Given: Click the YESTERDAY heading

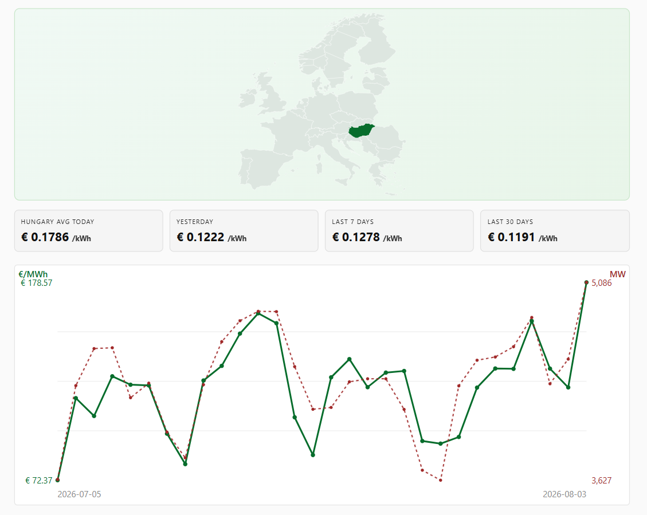Looking at the screenshot, I should [x=195, y=222].
